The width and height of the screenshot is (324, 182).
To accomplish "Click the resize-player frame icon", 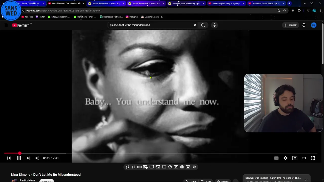I will 158,167.
